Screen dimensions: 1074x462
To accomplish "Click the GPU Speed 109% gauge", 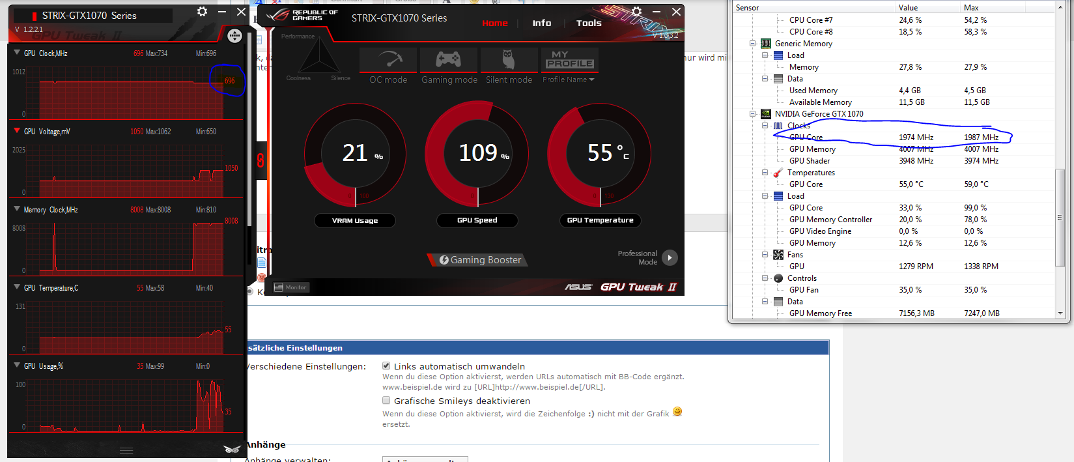I will click(477, 154).
